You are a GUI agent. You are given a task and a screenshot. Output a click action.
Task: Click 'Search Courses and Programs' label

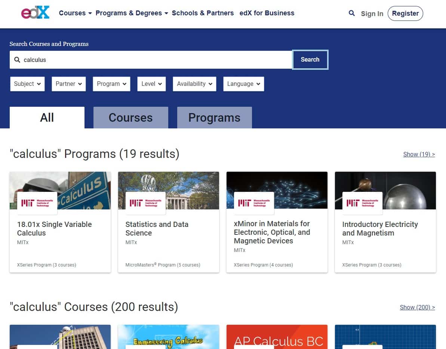pyautogui.click(x=49, y=44)
